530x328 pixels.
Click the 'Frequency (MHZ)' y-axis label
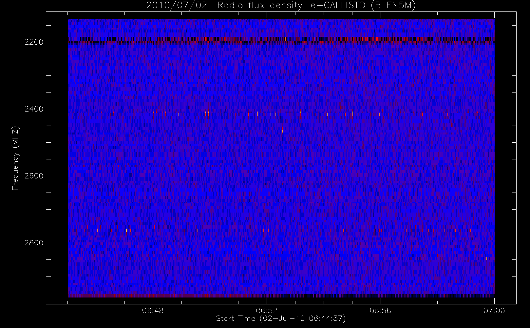click(15, 158)
